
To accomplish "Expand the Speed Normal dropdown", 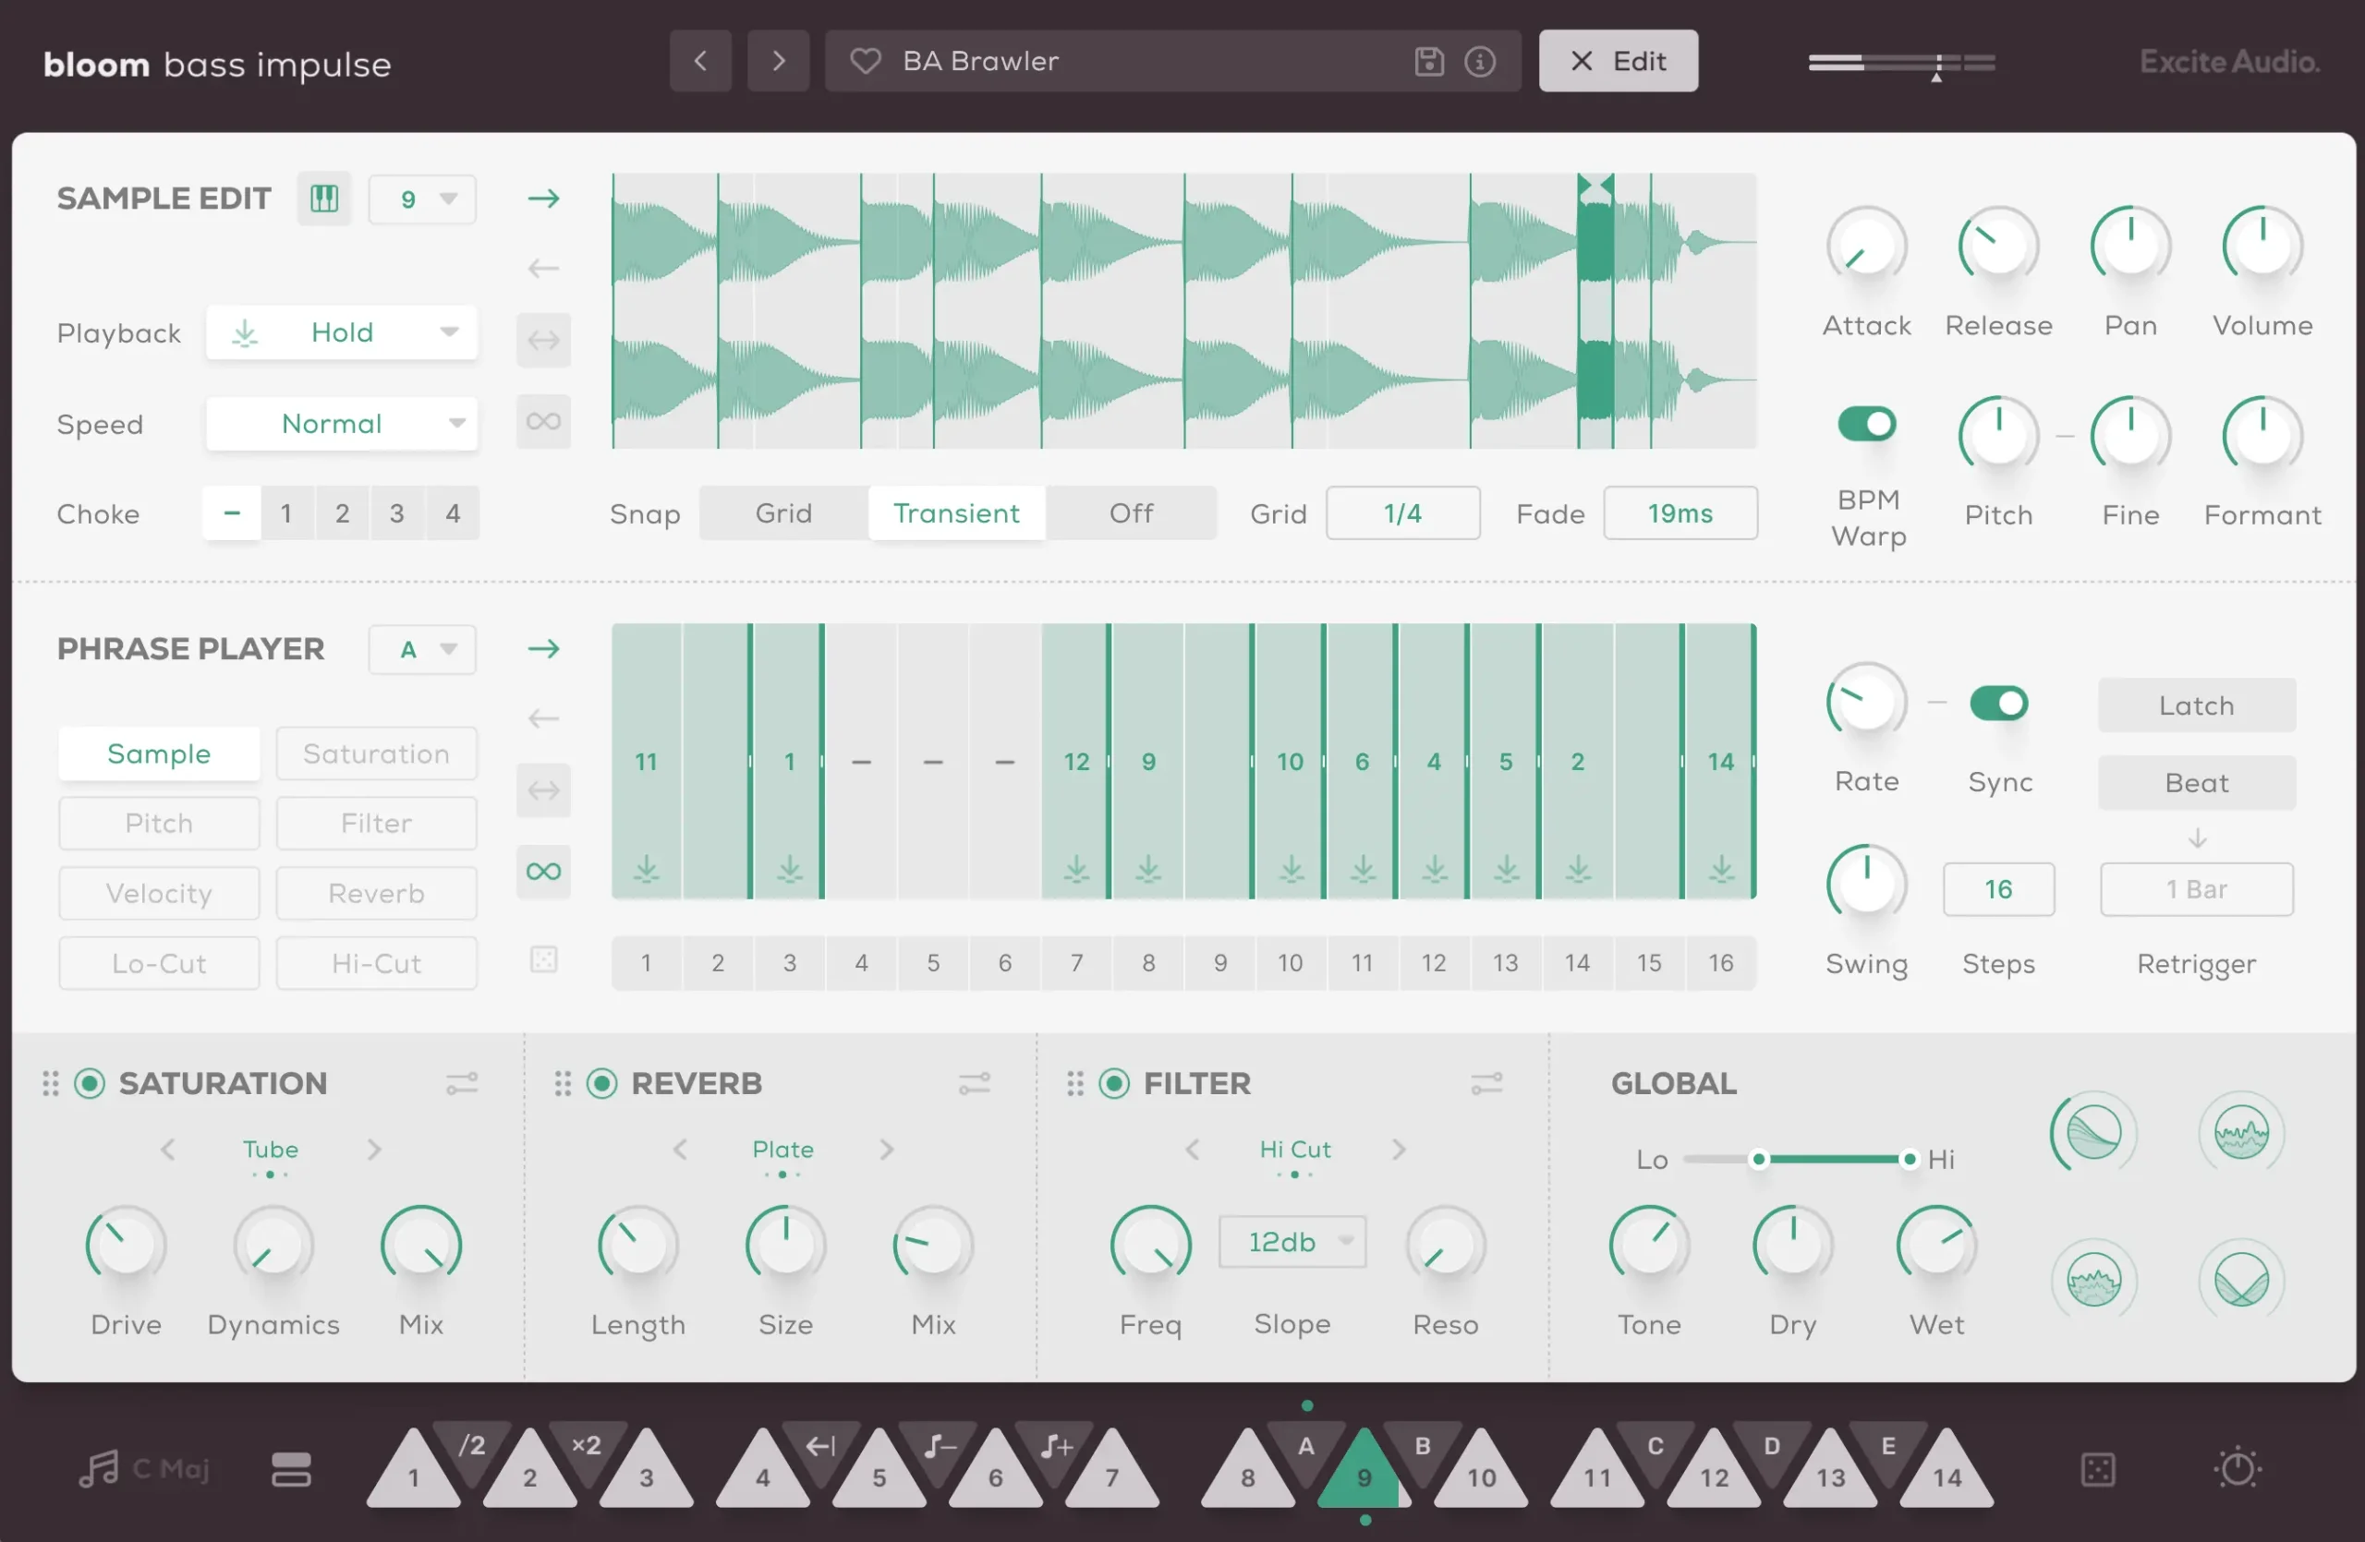I will 342,424.
